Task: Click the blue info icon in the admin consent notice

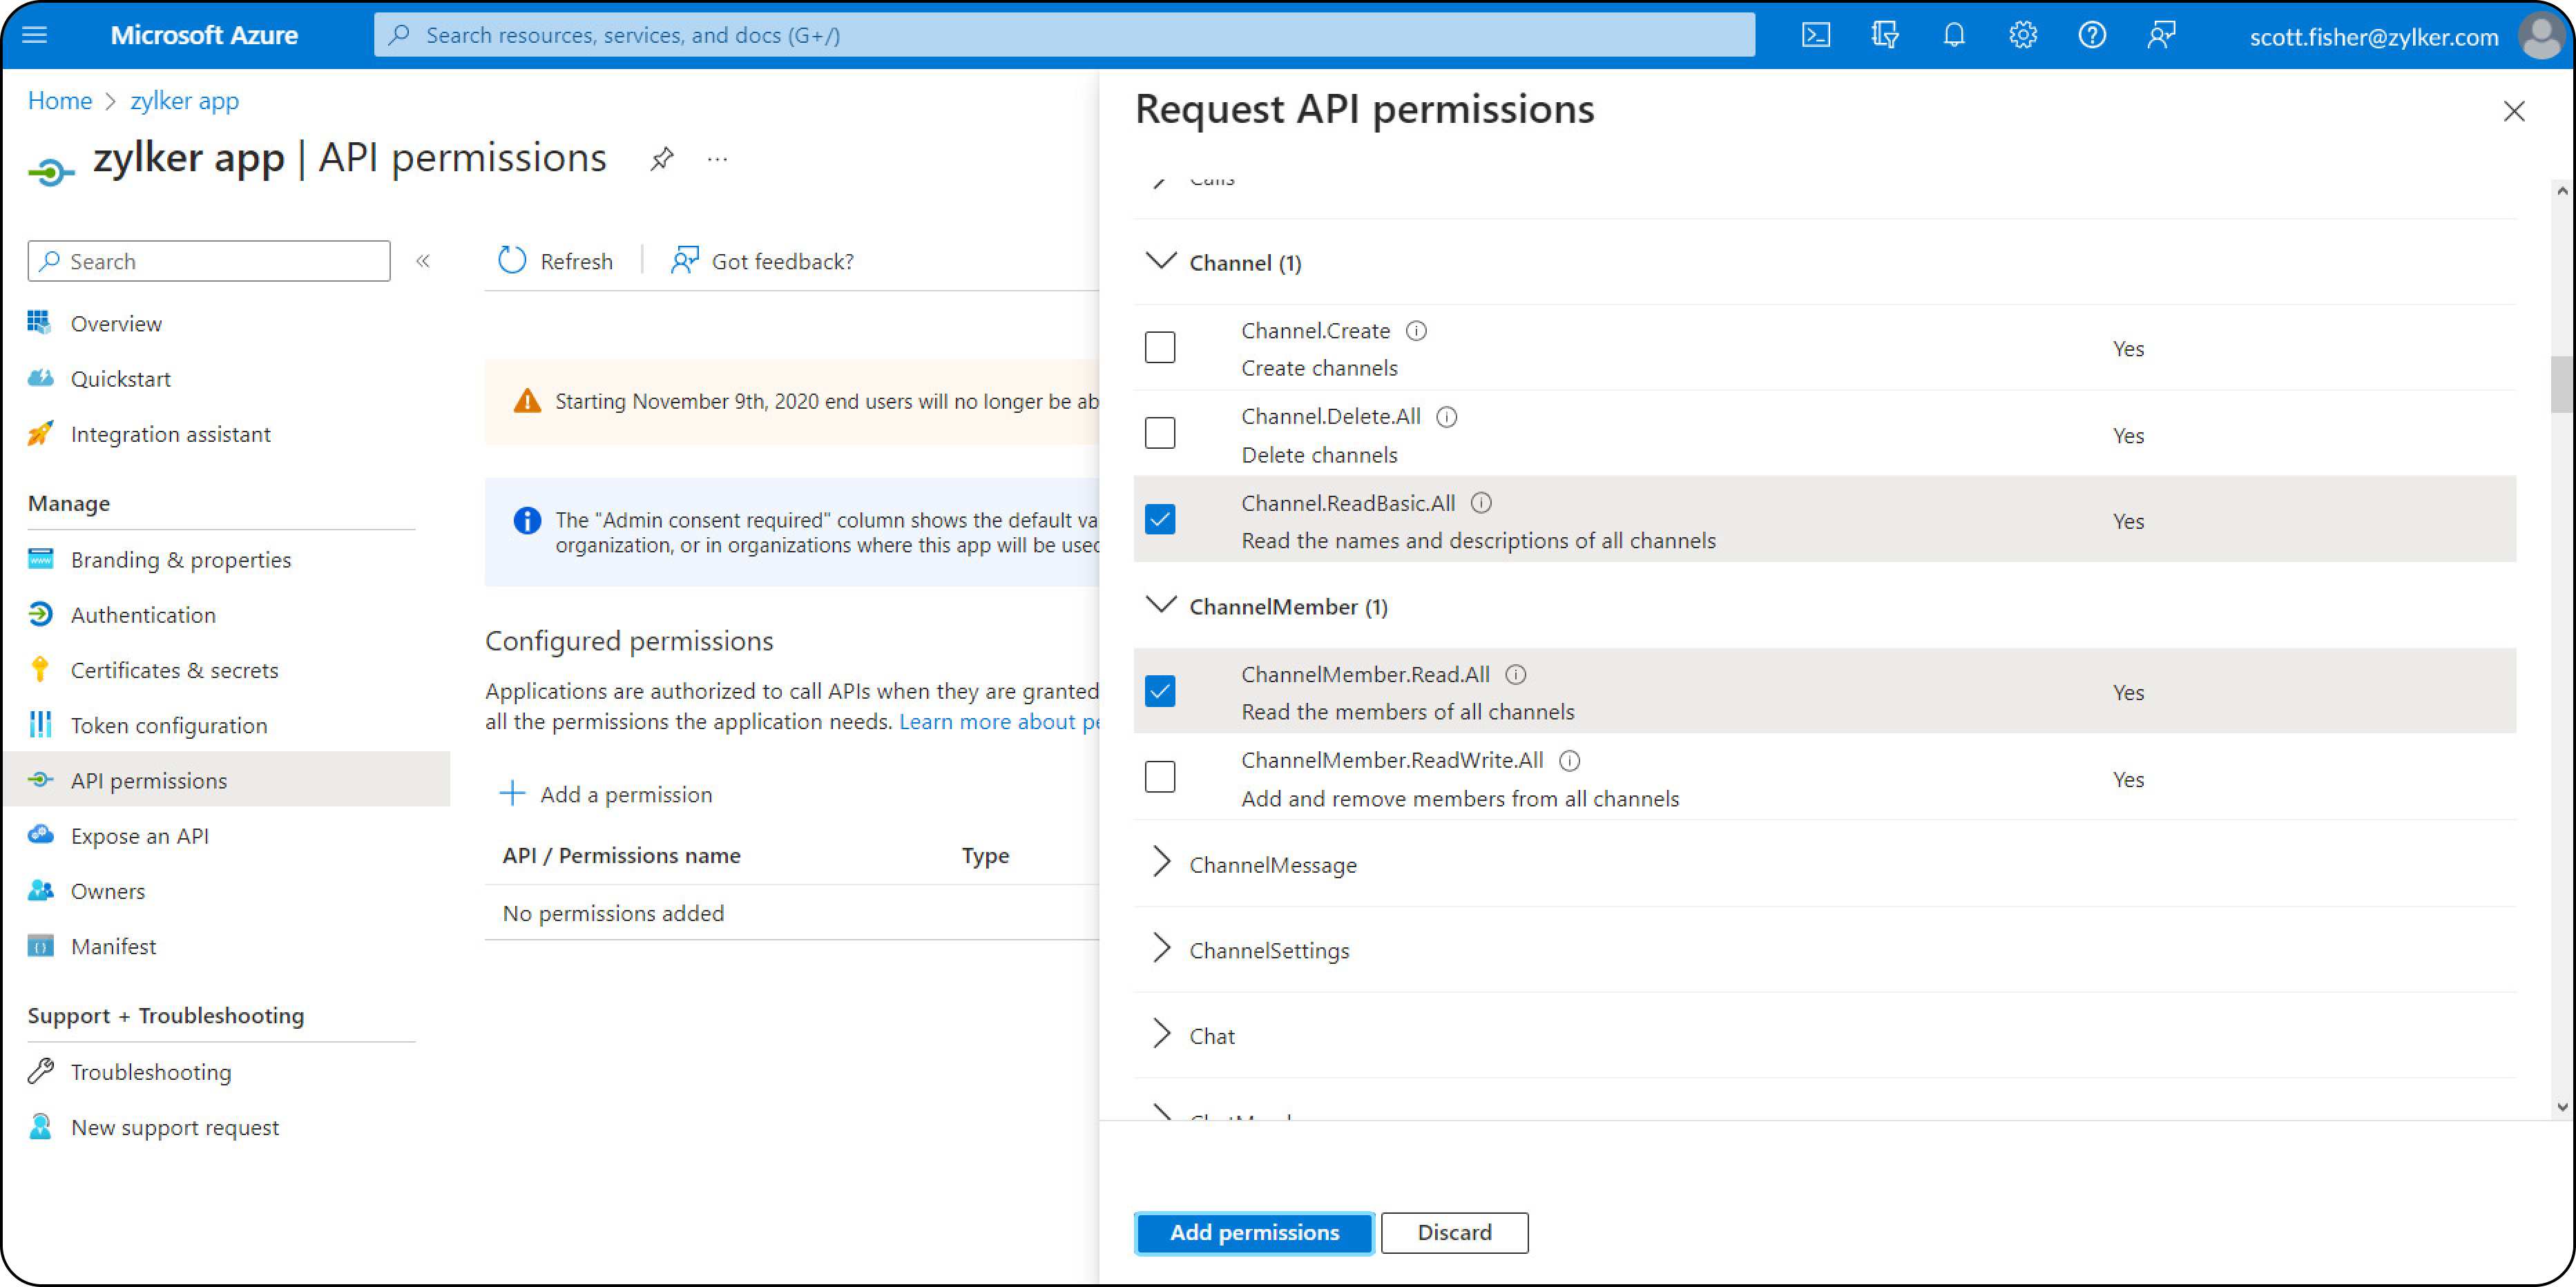Action: tap(527, 521)
